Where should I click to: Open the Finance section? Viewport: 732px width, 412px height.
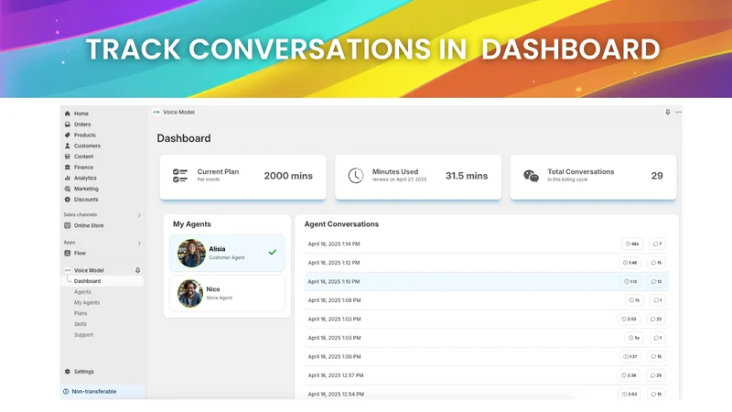tap(83, 168)
